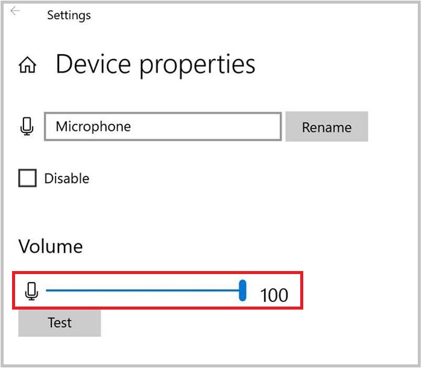Click volume slider track at one-quarter point
Screen dimensions: 422x368
(95, 291)
